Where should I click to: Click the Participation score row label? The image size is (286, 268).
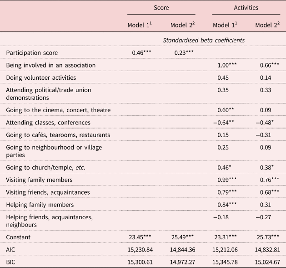pos(32,53)
